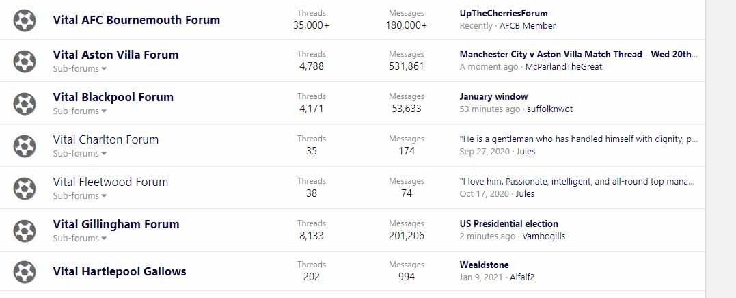Click the soccer ball icon beside Vital AFC Bournemouth Forum
736x298 pixels.
point(25,21)
